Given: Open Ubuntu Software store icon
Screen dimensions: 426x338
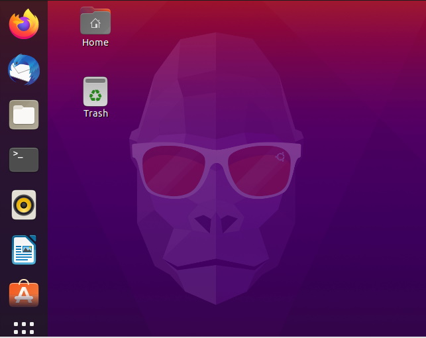Looking at the screenshot, I should (x=24, y=294).
